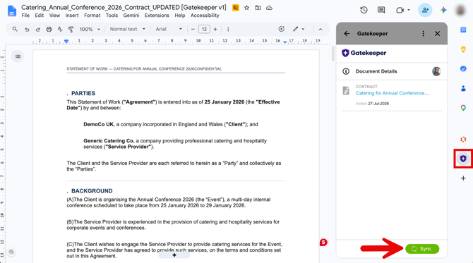Image resolution: width=473 pixels, height=263 pixels.
Task: Open Google Keep in the side panel
Action: click(x=463, y=49)
